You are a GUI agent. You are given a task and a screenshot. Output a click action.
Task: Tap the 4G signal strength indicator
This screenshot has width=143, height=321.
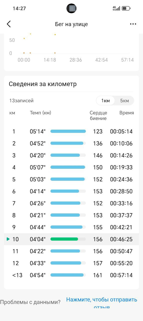point(116,8)
